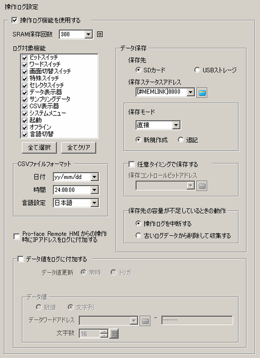
Task: Tick the Pro-face Remote HMI IP address checkbox
Action: tap(17, 237)
